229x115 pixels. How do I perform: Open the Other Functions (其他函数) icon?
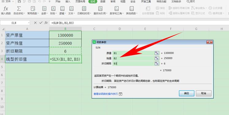(x=132, y=9)
